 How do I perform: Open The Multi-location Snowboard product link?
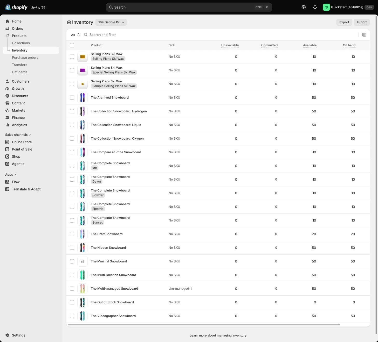pyautogui.click(x=113, y=275)
